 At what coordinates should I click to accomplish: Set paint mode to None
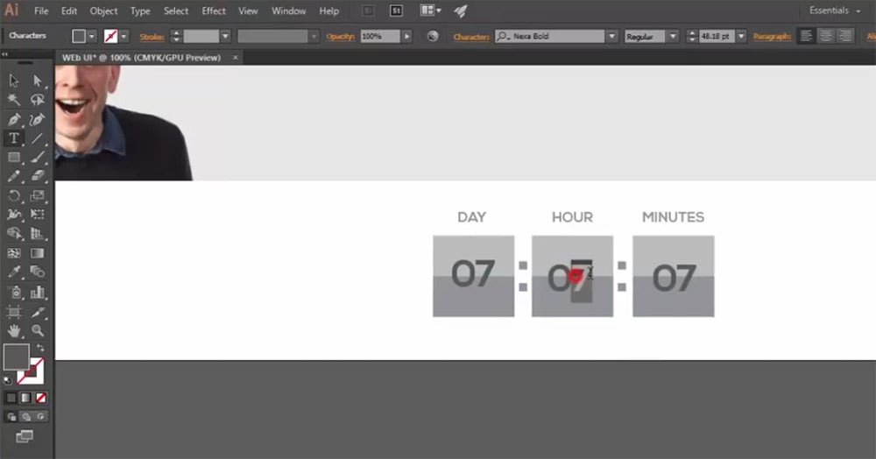[41, 399]
